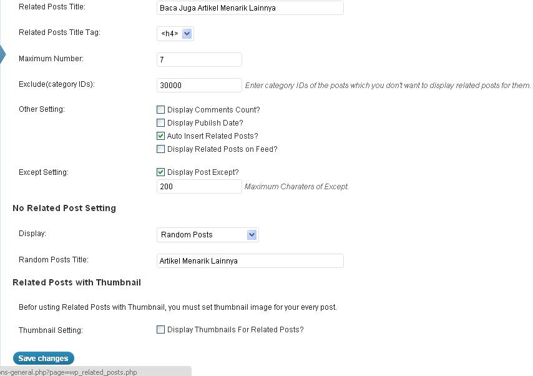Click the collapse menu arrow at left edge
Screen dimensions: 533x376
point(2,54)
